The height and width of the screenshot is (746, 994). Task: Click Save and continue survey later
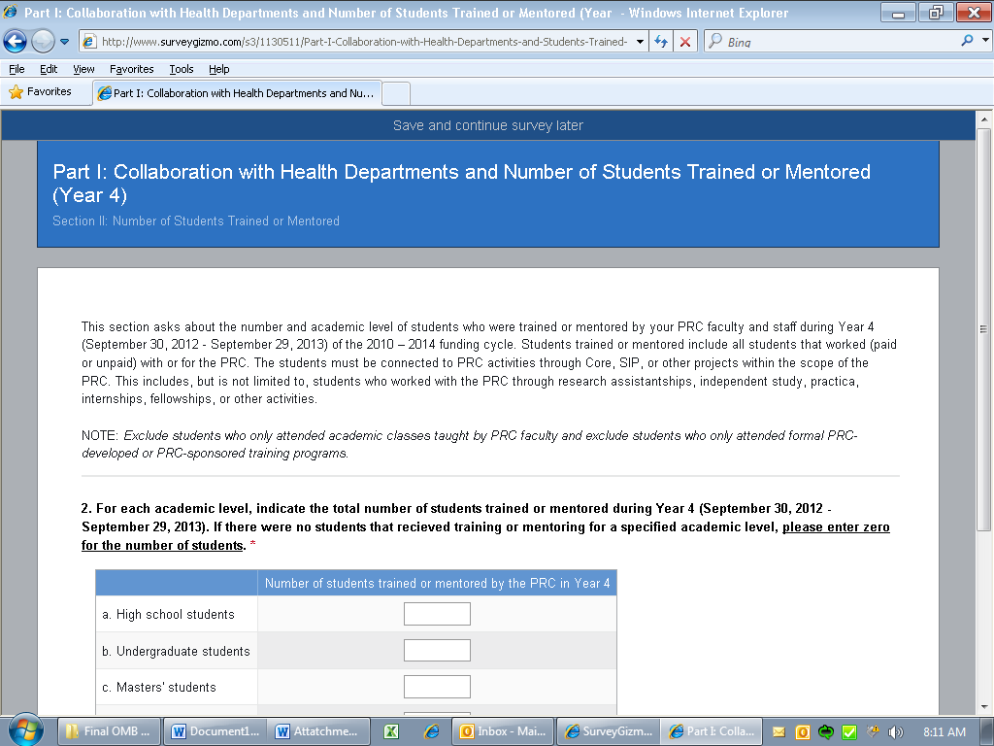[488, 125]
